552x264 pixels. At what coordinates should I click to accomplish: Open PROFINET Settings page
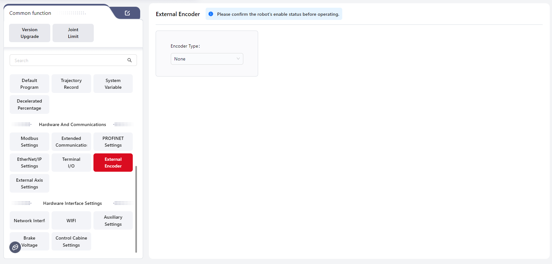[113, 142]
